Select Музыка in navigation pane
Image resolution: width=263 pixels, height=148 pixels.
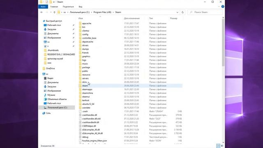[x=51, y=95]
